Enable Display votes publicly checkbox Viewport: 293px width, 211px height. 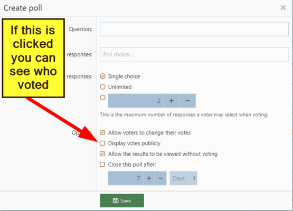[102, 143]
